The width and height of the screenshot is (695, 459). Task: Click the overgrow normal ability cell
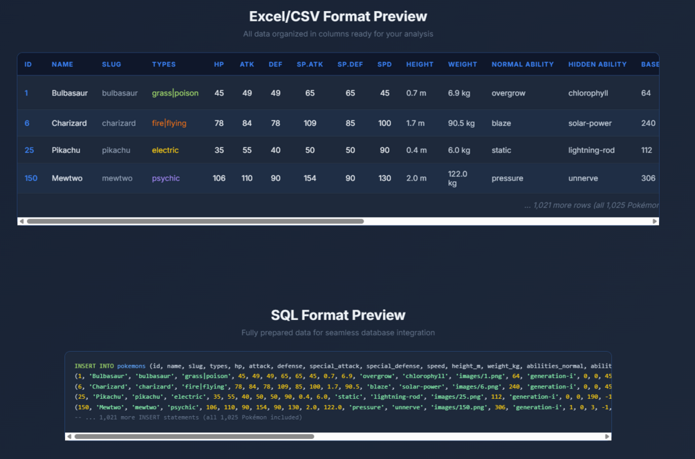tap(508, 93)
